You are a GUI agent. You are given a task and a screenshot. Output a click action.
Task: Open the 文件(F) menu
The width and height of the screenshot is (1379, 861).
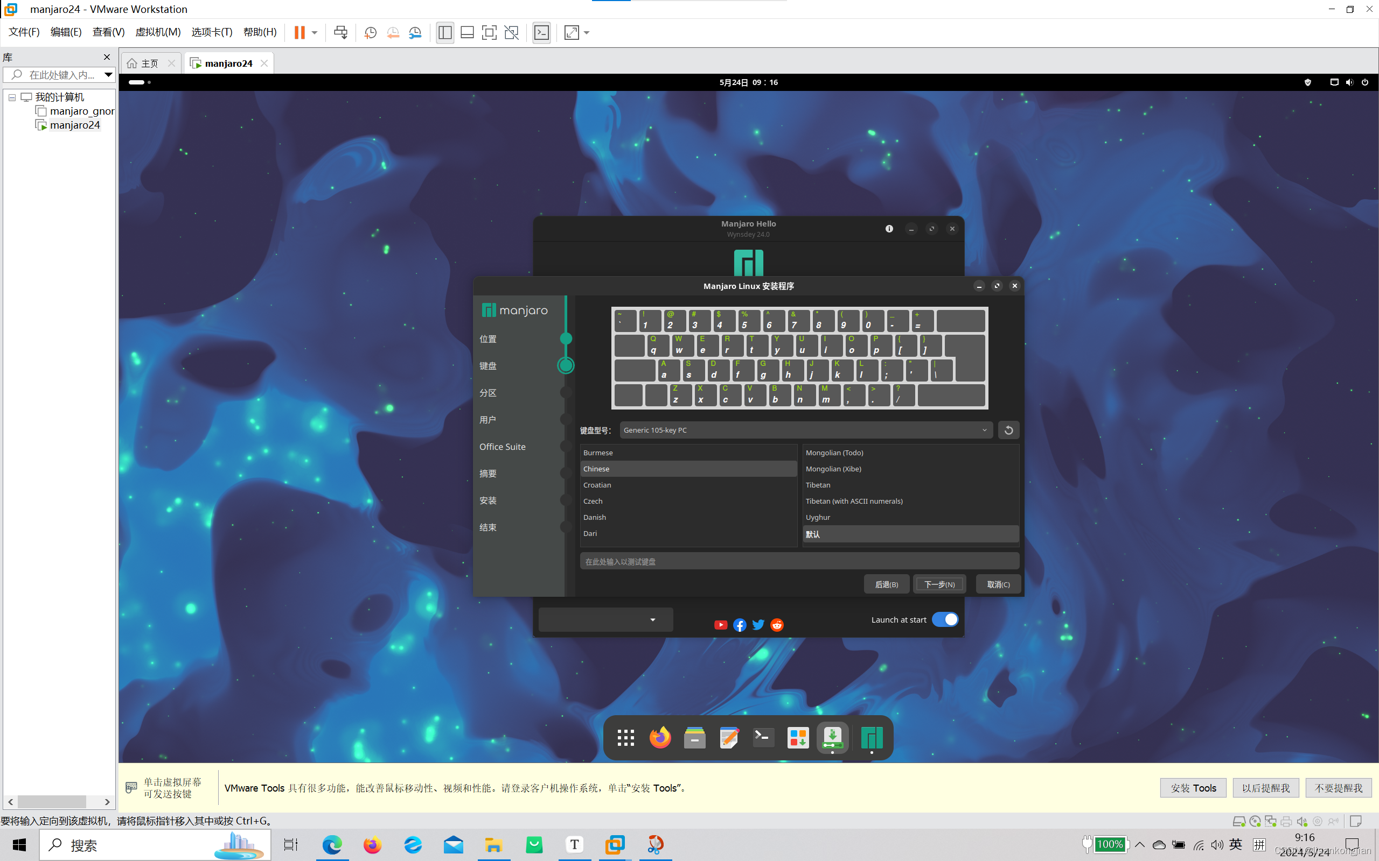tap(24, 32)
